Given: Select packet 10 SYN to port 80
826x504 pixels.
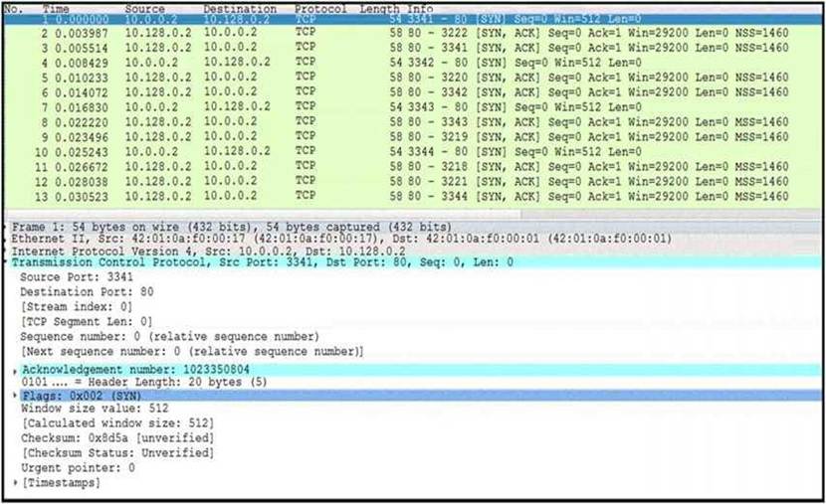Looking at the screenshot, I should [x=398, y=151].
